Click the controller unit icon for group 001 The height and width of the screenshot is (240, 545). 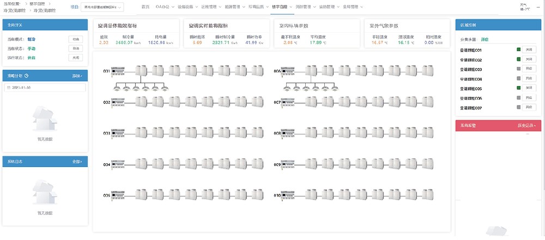pos(118,71)
